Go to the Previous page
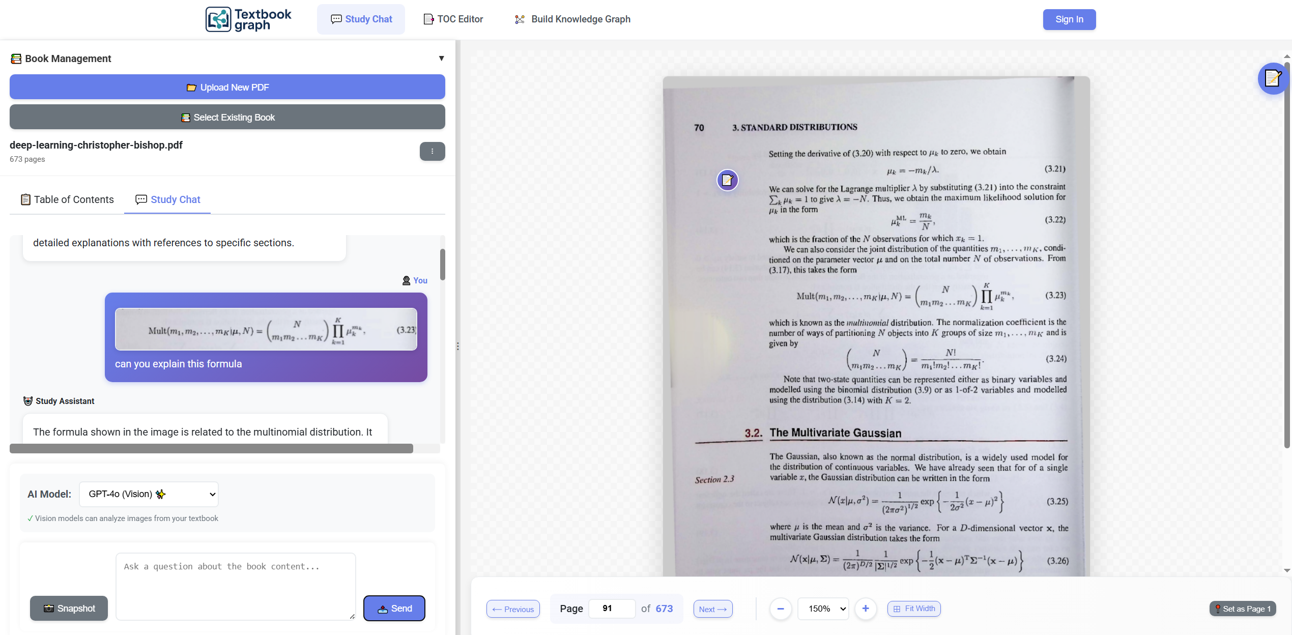The width and height of the screenshot is (1292, 635). tap(513, 609)
